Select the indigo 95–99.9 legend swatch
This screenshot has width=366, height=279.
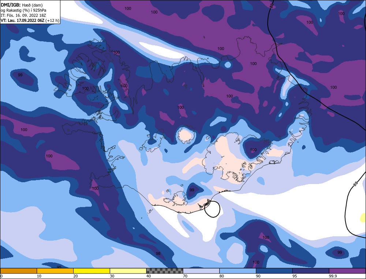coord(311,271)
